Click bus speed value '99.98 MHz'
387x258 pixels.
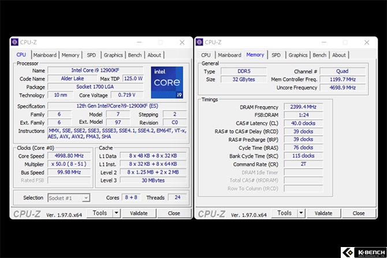69,172
